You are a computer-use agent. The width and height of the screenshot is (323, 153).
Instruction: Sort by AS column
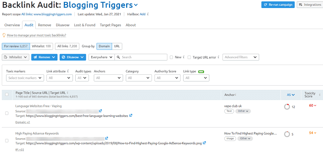[x=291, y=95]
